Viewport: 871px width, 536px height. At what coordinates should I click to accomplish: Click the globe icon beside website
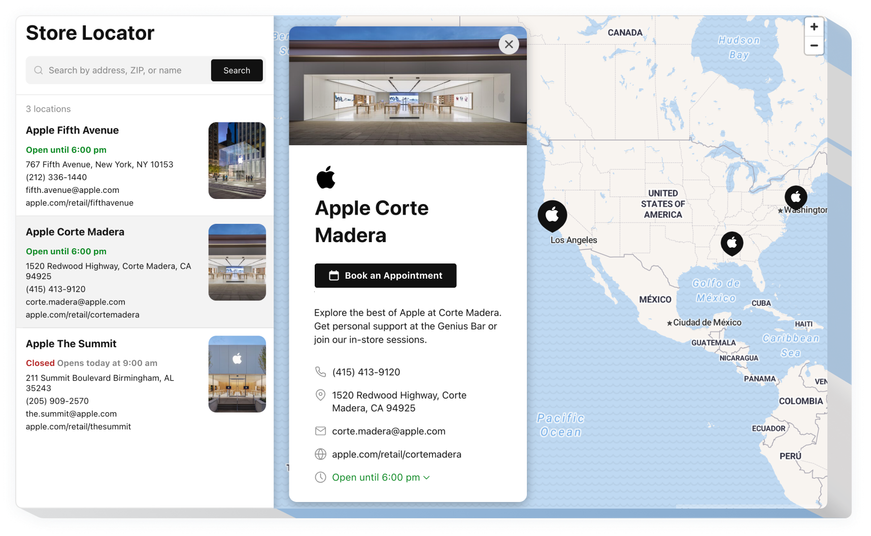click(320, 454)
